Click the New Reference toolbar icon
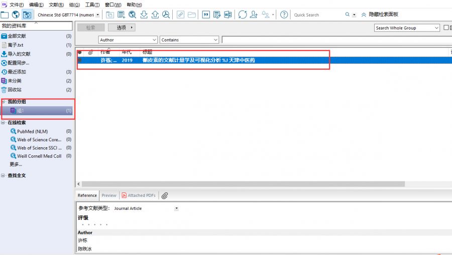 pos(121,15)
